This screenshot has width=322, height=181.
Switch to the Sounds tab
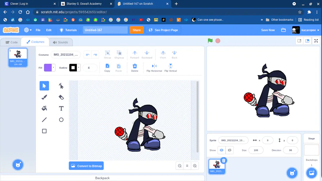click(60, 42)
